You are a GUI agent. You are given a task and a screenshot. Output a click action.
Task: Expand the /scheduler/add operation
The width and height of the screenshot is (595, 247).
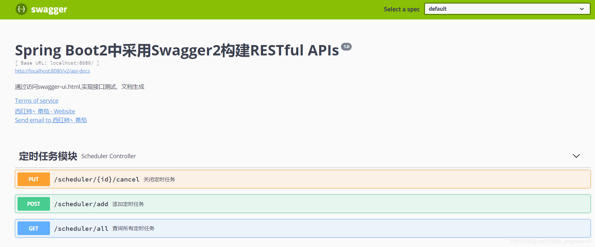tap(303, 204)
